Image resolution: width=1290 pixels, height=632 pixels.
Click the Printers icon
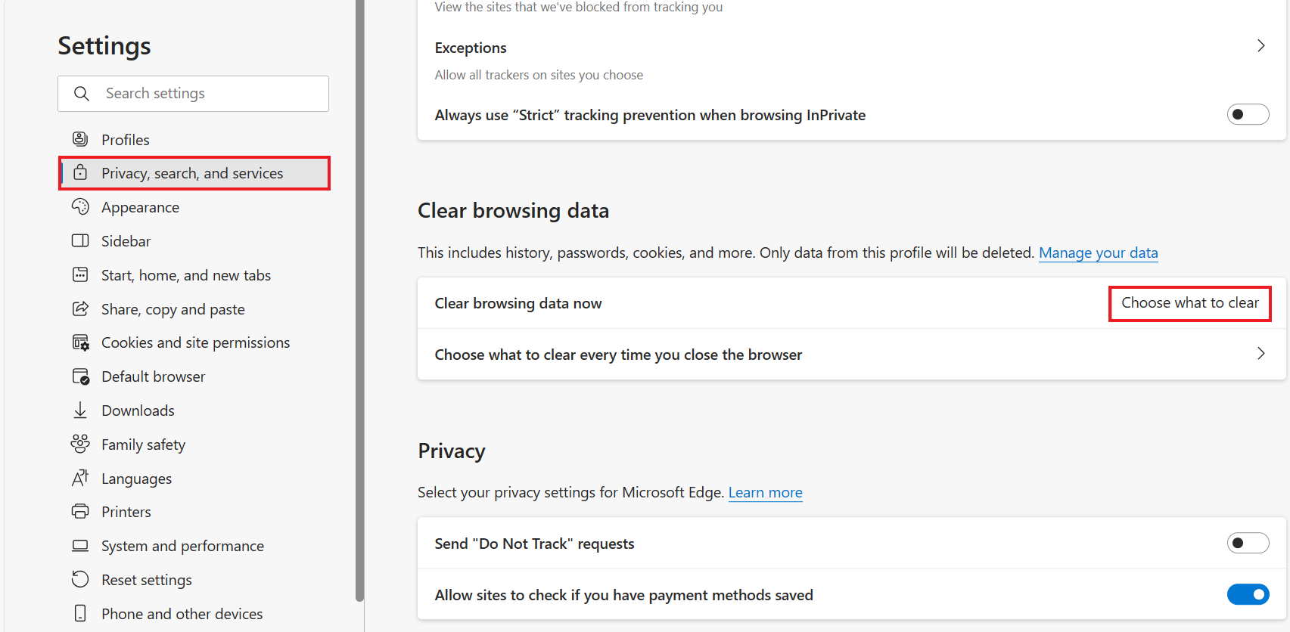[x=80, y=511]
